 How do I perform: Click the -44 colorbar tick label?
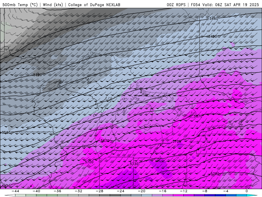(x=15, y=191)
